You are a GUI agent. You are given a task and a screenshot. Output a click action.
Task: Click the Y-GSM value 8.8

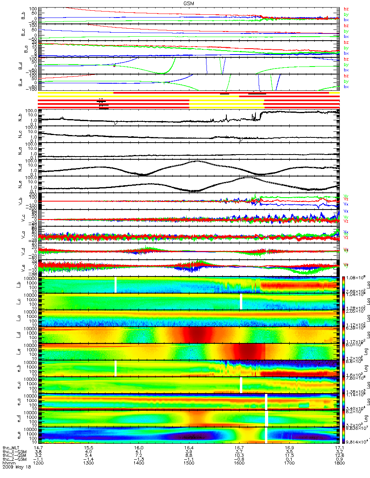click(x=189, y=456)
